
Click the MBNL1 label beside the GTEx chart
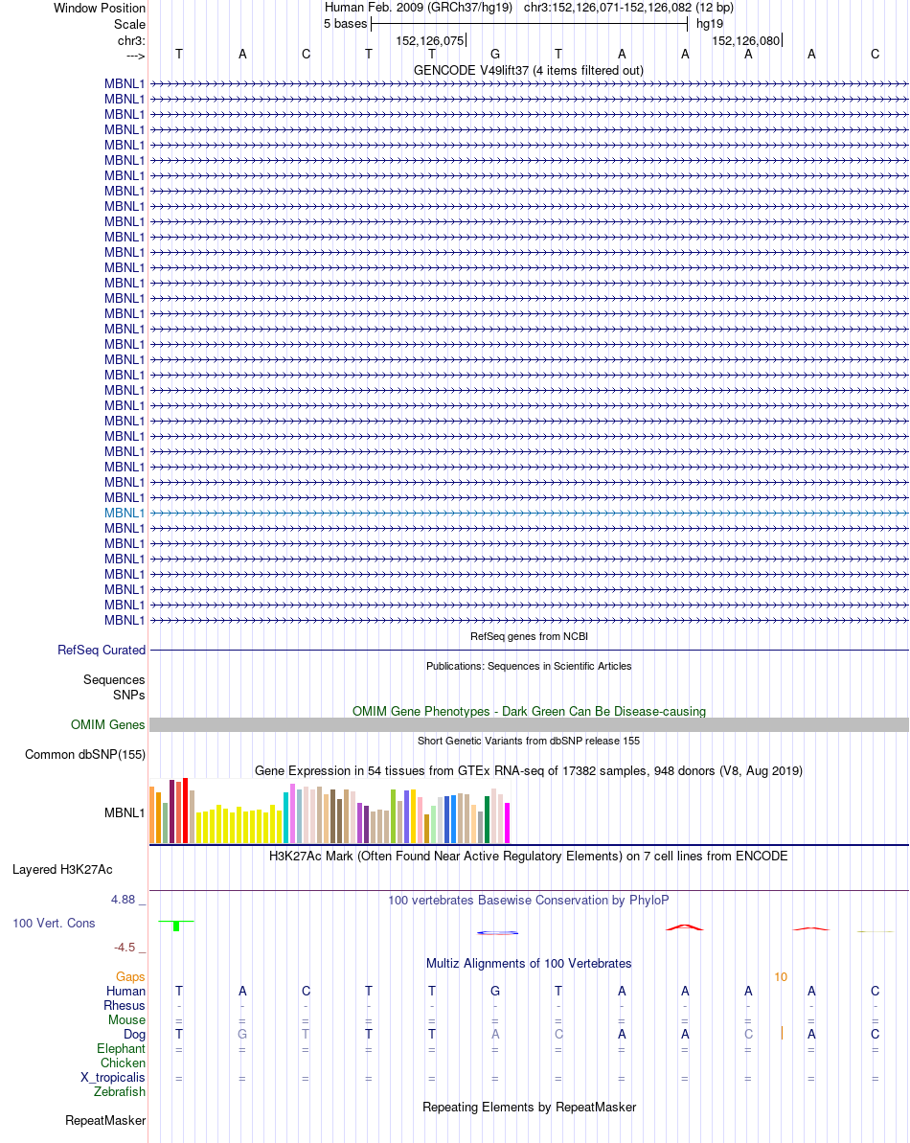pos(125,812)
